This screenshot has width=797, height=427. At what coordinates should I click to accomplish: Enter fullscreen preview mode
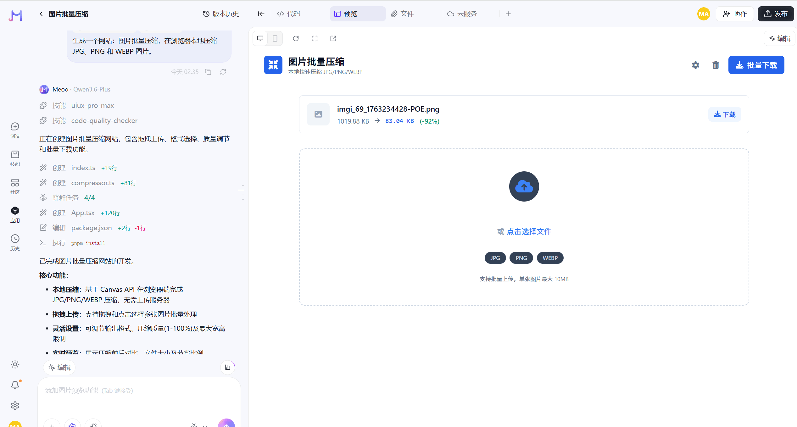tap(315, 38)
